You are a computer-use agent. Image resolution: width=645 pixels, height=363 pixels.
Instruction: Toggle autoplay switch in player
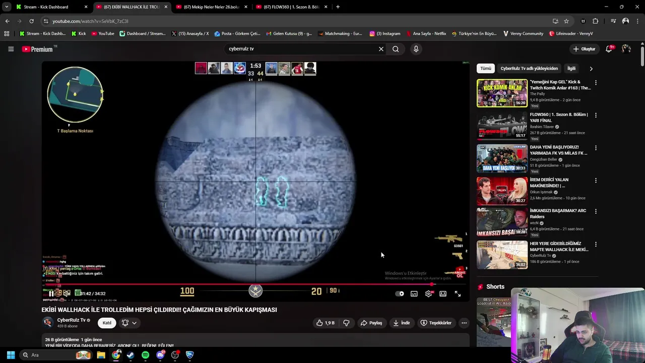(400, 293)
